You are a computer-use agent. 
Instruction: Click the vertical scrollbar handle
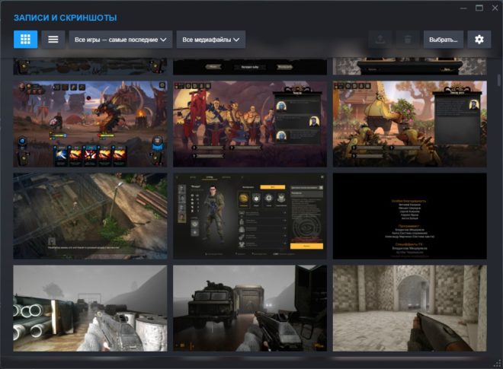pyautogui.click(x=499, y=80)
